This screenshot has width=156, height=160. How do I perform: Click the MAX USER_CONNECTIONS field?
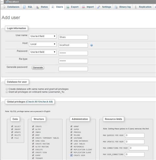135,154
